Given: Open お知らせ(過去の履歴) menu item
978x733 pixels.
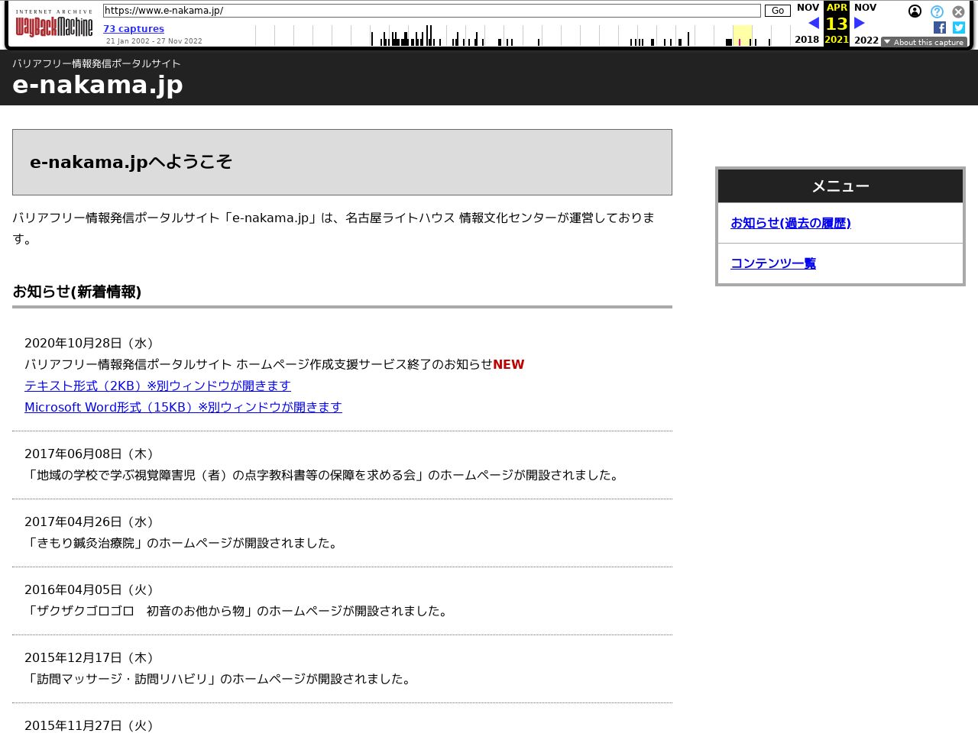Looking at the screenshot, I should [x=790, y=223].
